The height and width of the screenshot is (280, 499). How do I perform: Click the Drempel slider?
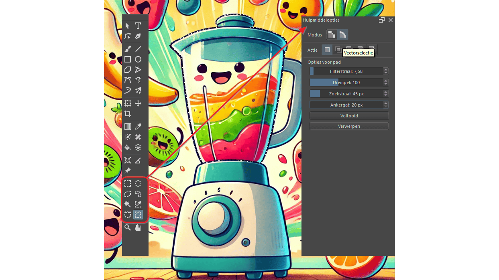(346, 83)
